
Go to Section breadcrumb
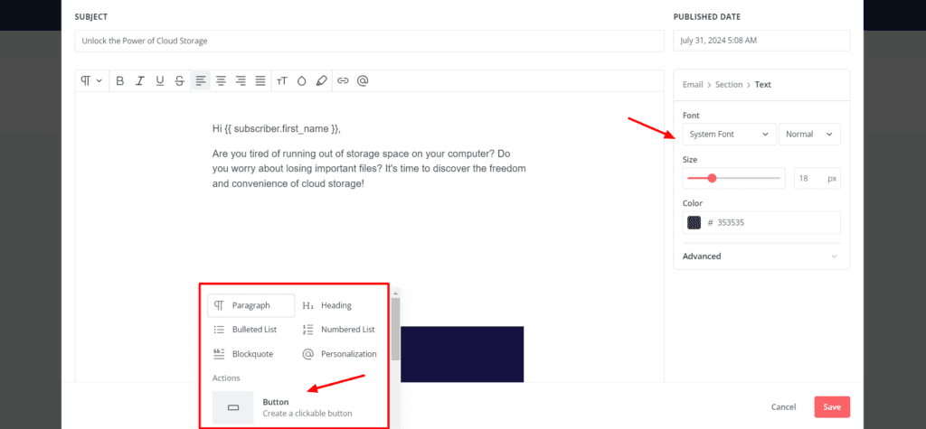[729, 84]
